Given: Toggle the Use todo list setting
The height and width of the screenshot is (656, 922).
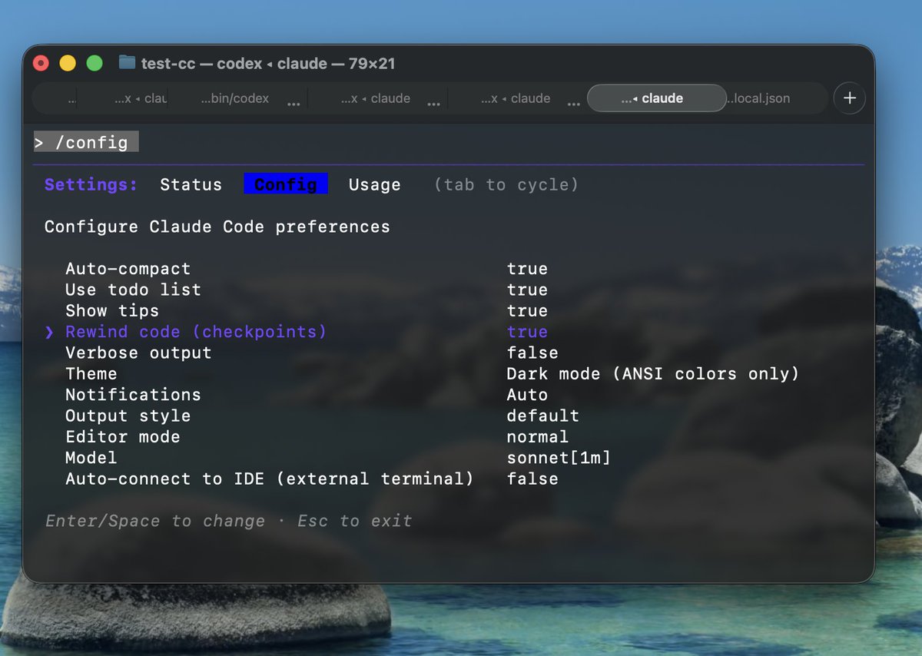Looking at the screenshot, I should coord(132,290).
